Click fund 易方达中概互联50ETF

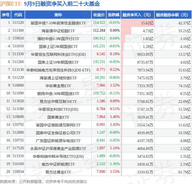58,101
